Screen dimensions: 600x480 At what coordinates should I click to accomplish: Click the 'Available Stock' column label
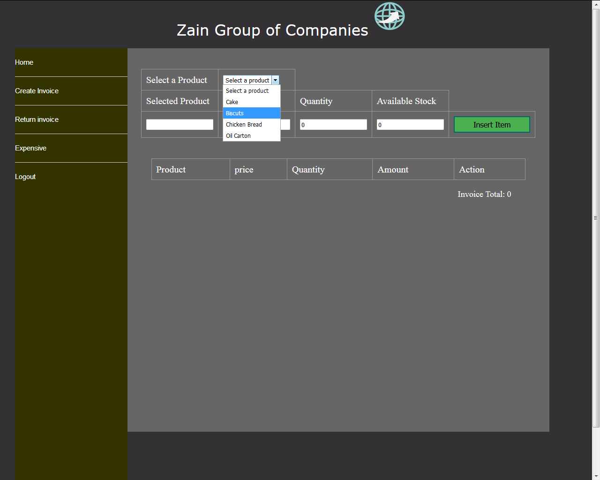click(x=406, y=101)
